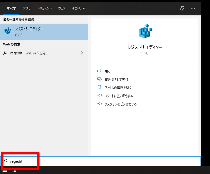Choose タスク バーにピン留めする

click(121, 104)
